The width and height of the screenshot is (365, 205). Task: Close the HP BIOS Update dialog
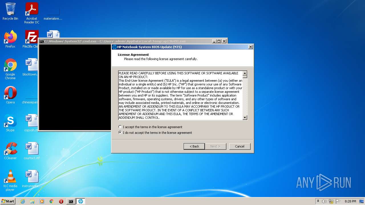[250, 47]
